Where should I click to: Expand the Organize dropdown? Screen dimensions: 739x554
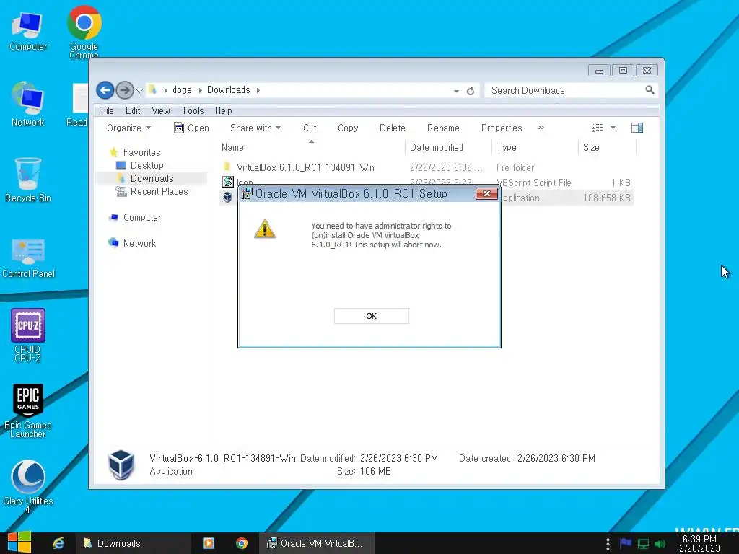pos(128,128)
